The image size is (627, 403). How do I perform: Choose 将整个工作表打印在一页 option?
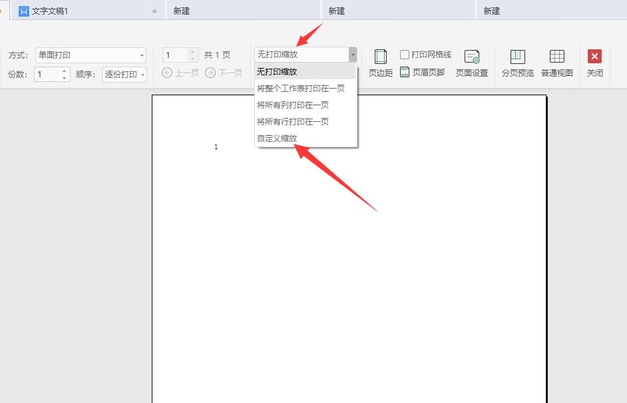point(306,89)
